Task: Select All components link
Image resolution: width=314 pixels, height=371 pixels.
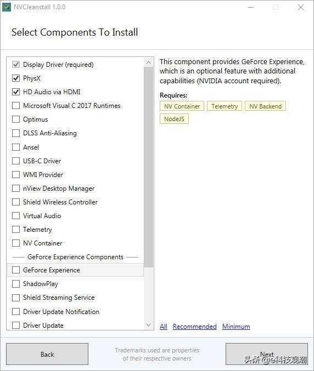Action: point(164,327)
